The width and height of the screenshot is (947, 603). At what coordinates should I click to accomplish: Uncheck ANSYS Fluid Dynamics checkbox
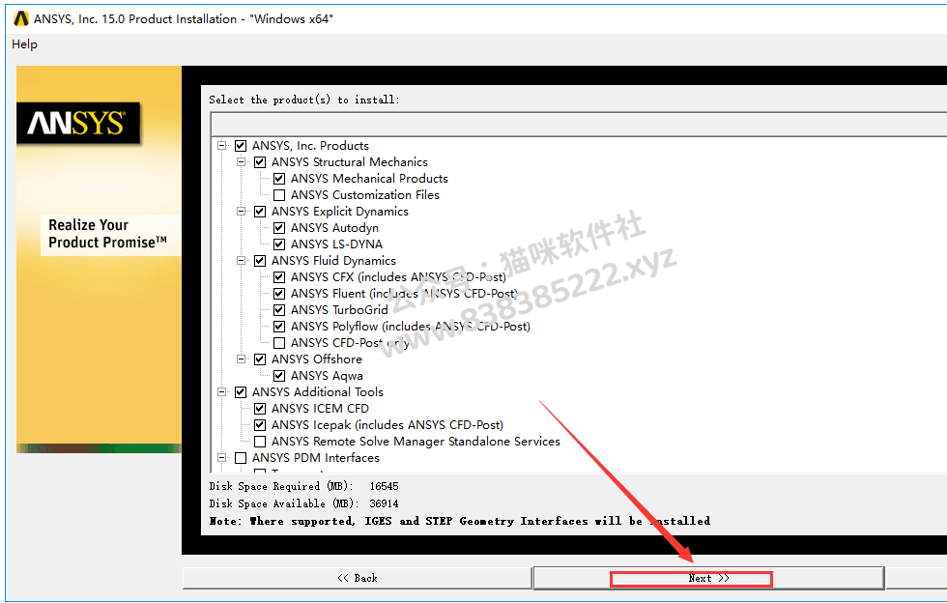coord(260,260)
